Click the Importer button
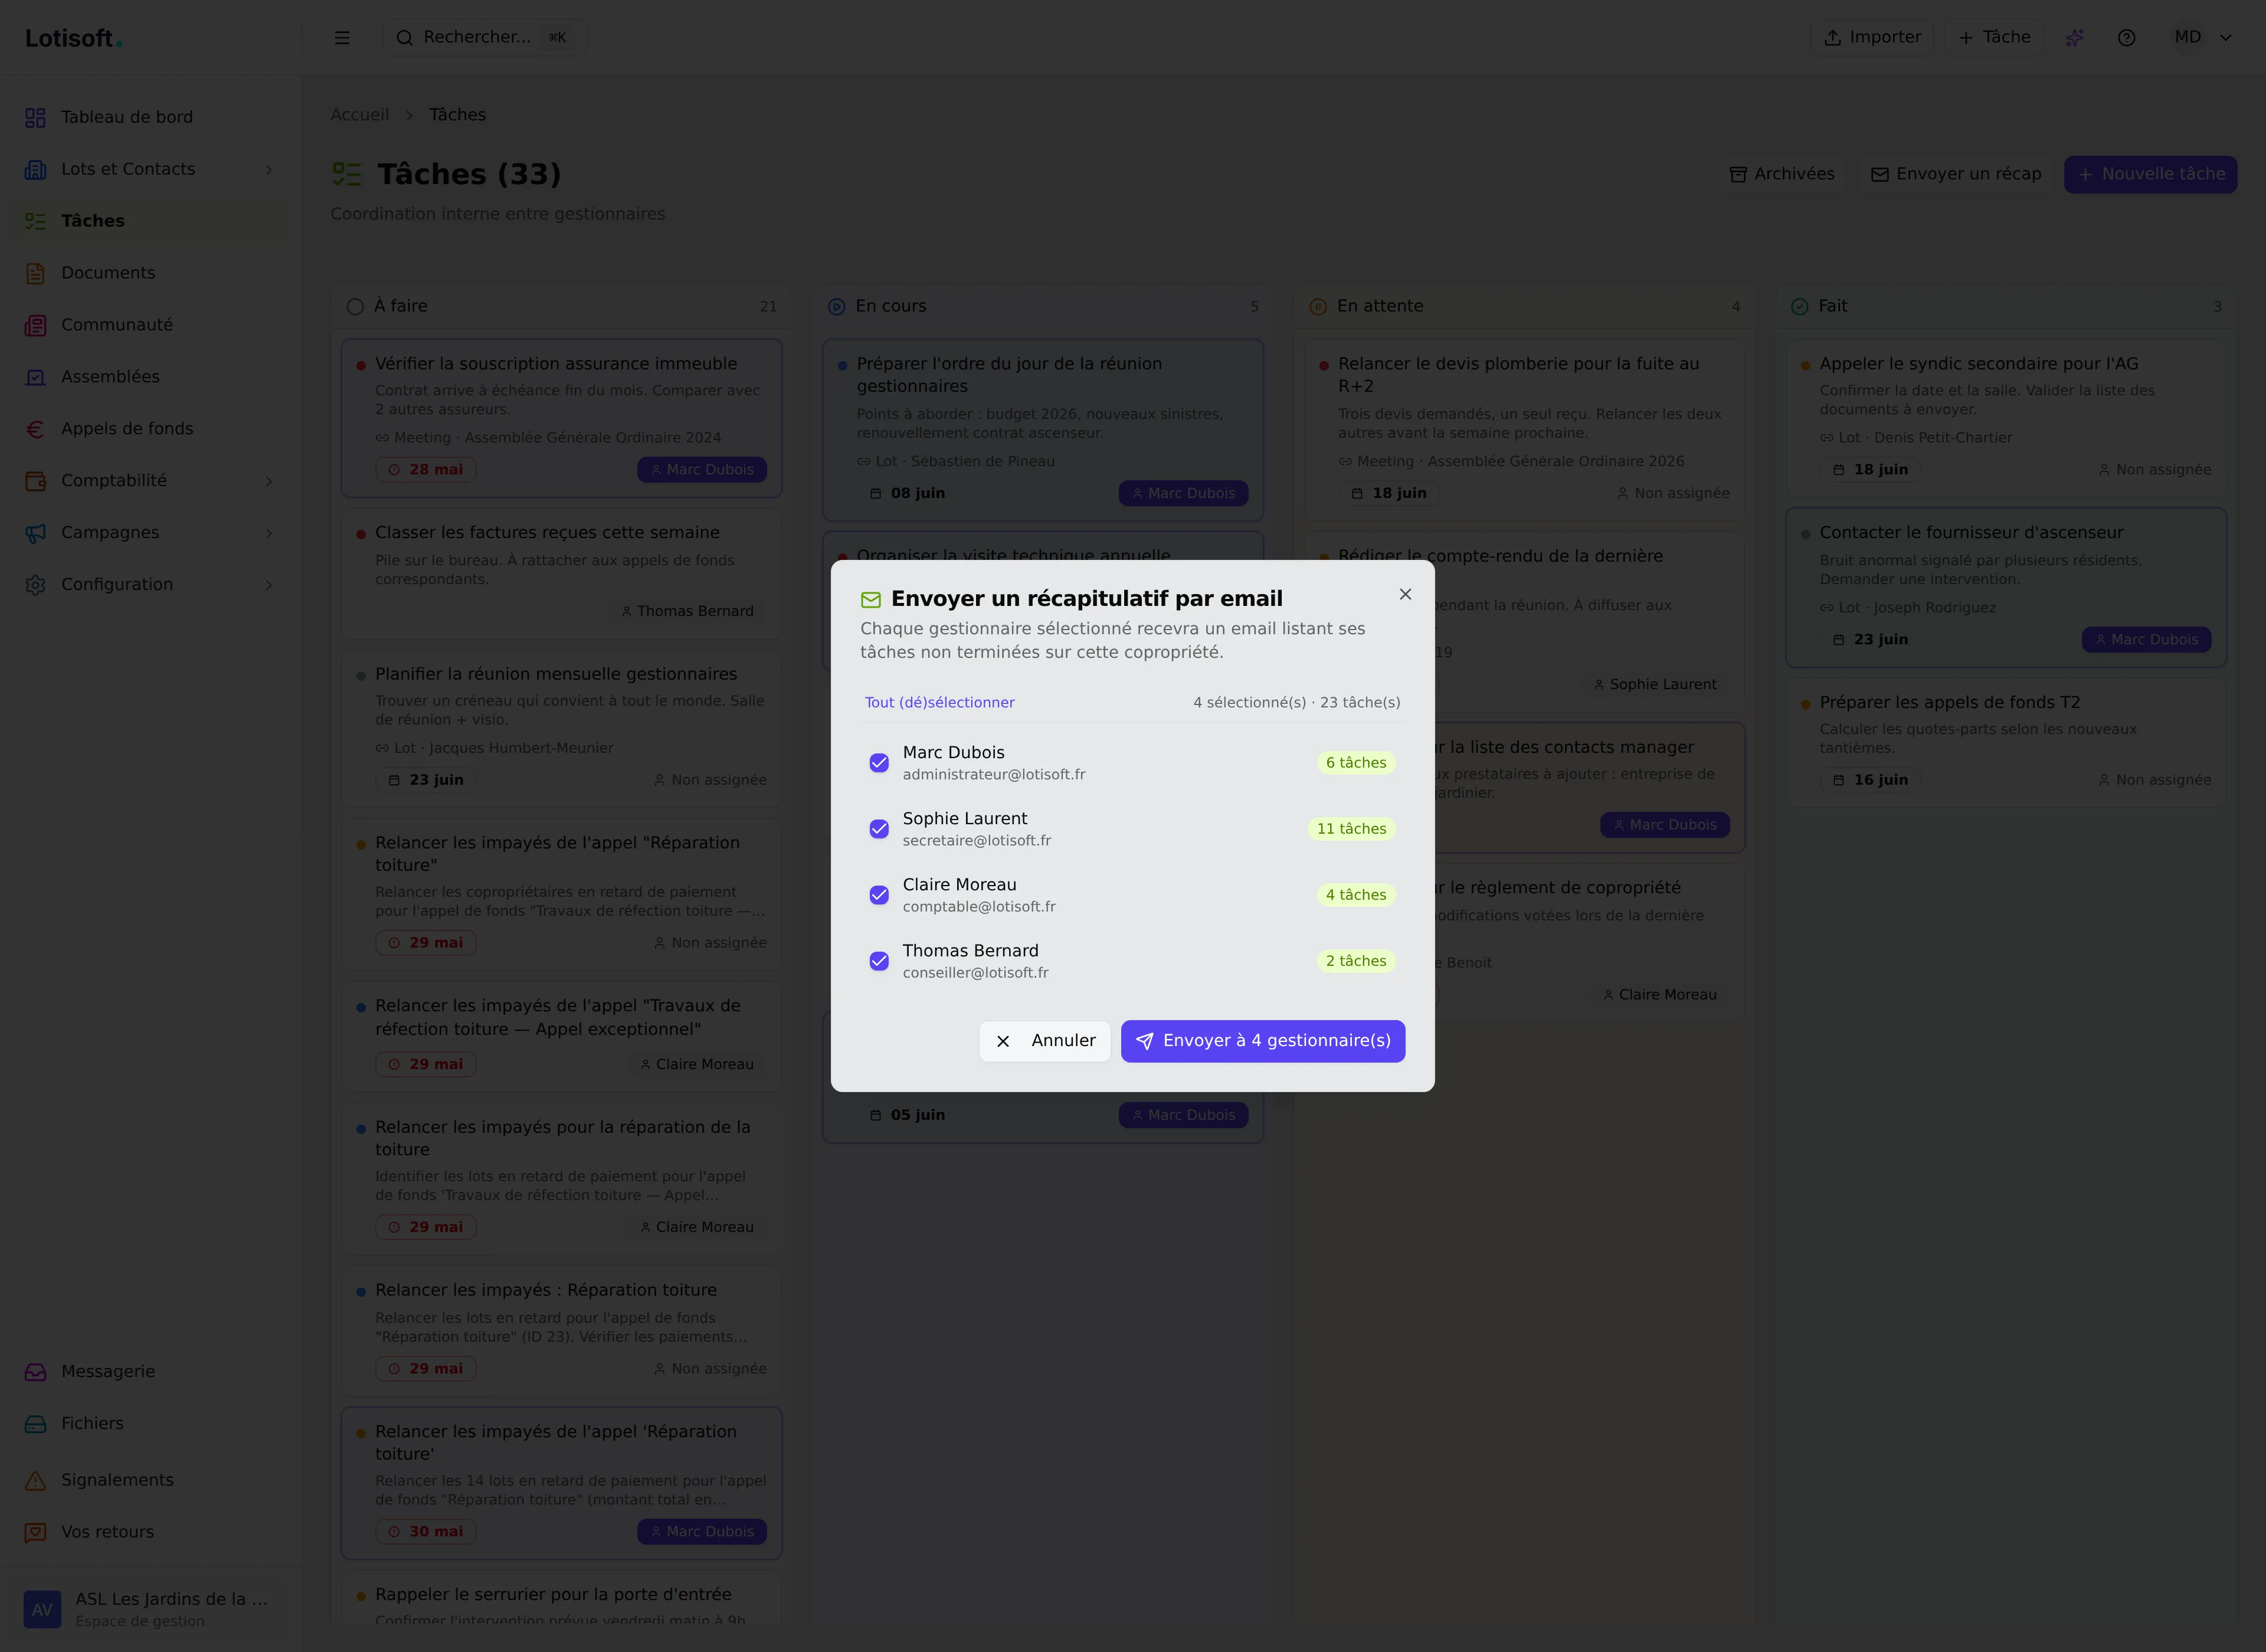The width and height of the screenshot is (2266, 1652). (x=1872, y=37)
